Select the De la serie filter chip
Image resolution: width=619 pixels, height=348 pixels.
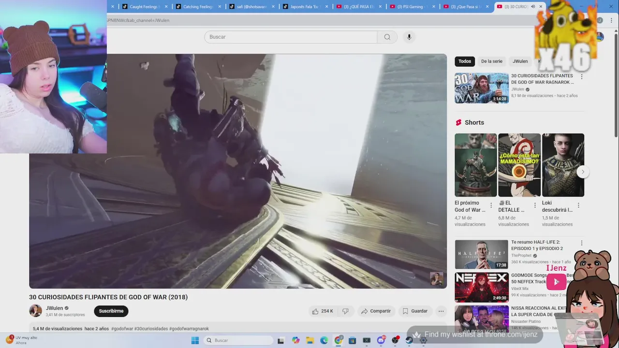(x=492, y=61)
